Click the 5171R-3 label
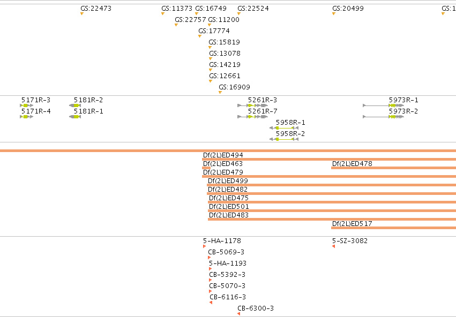456x317 pixels. coord(36,100)
